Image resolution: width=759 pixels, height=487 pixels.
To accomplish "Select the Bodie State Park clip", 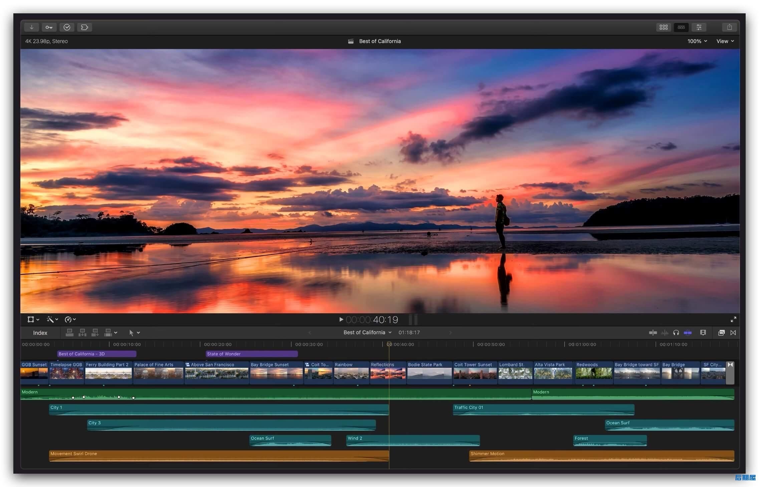I will (429, 373).
